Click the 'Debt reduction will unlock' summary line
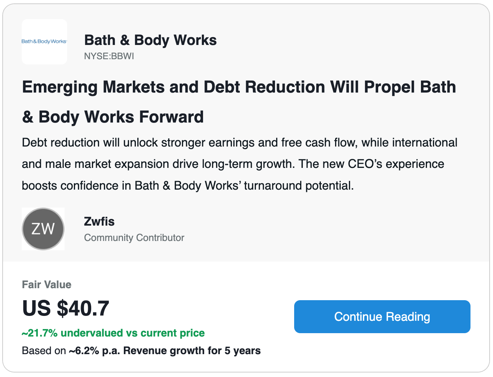493x377 pixels. click(240, 143)
